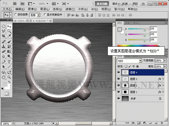169x126 pixels.
Task: Open the 滤镜(T) menu
Action: [70, 9]
